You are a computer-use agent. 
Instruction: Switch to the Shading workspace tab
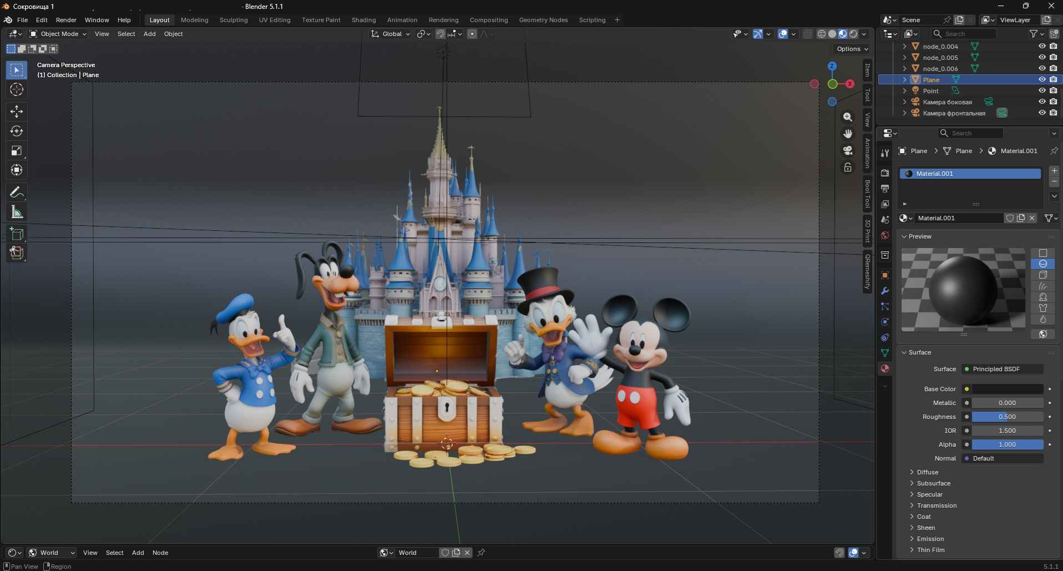tap(363, 20)
